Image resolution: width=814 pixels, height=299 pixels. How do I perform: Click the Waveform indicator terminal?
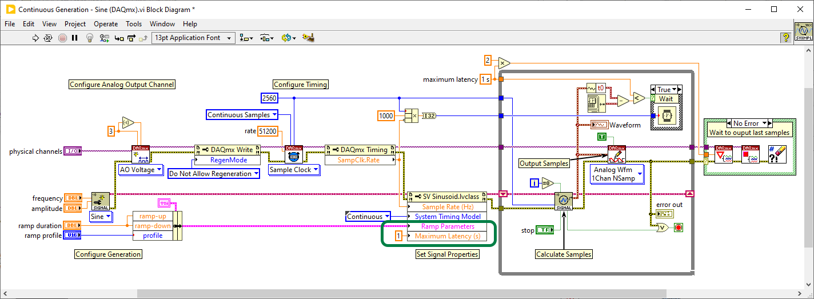coord(599,125)
